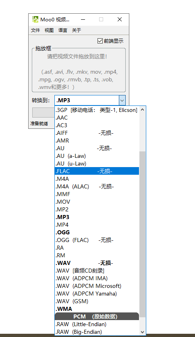195x337 pixels.
Task: Choose the .MOV format
Action: 97,202
